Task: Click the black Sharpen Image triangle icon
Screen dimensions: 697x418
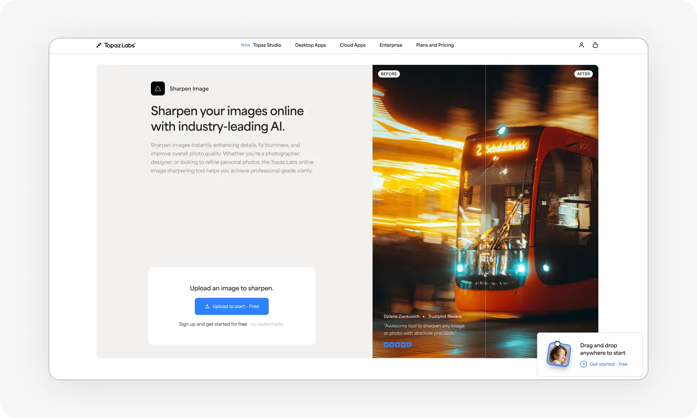Action: (158, 88)
